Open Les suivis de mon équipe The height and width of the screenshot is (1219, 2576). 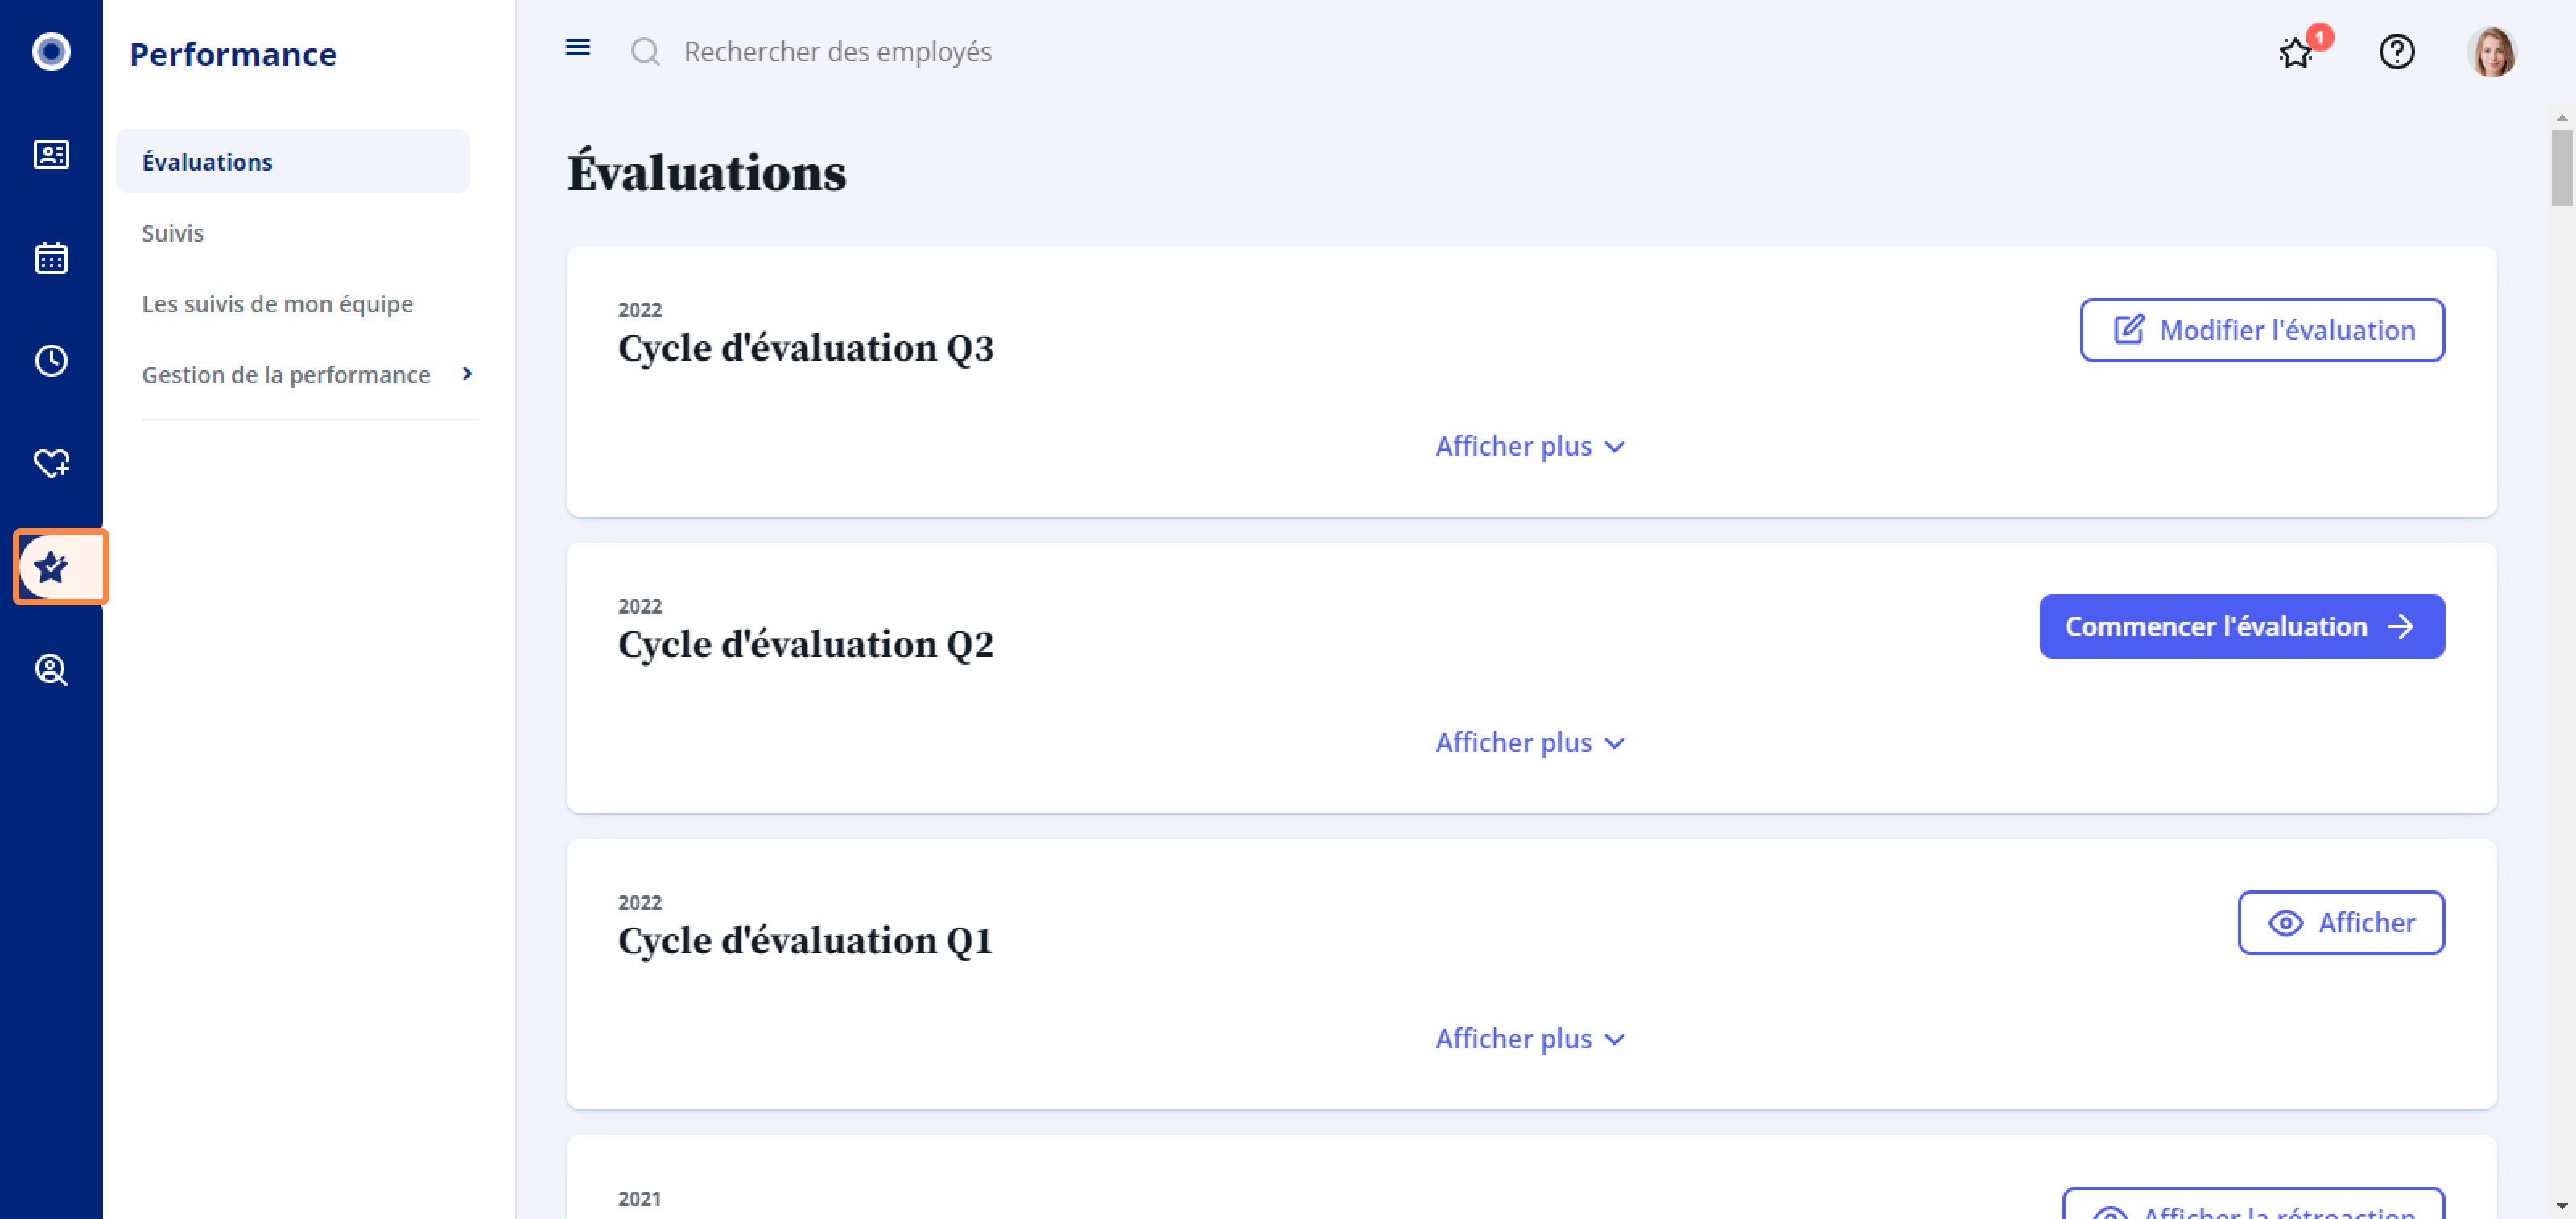click(277, 304)
